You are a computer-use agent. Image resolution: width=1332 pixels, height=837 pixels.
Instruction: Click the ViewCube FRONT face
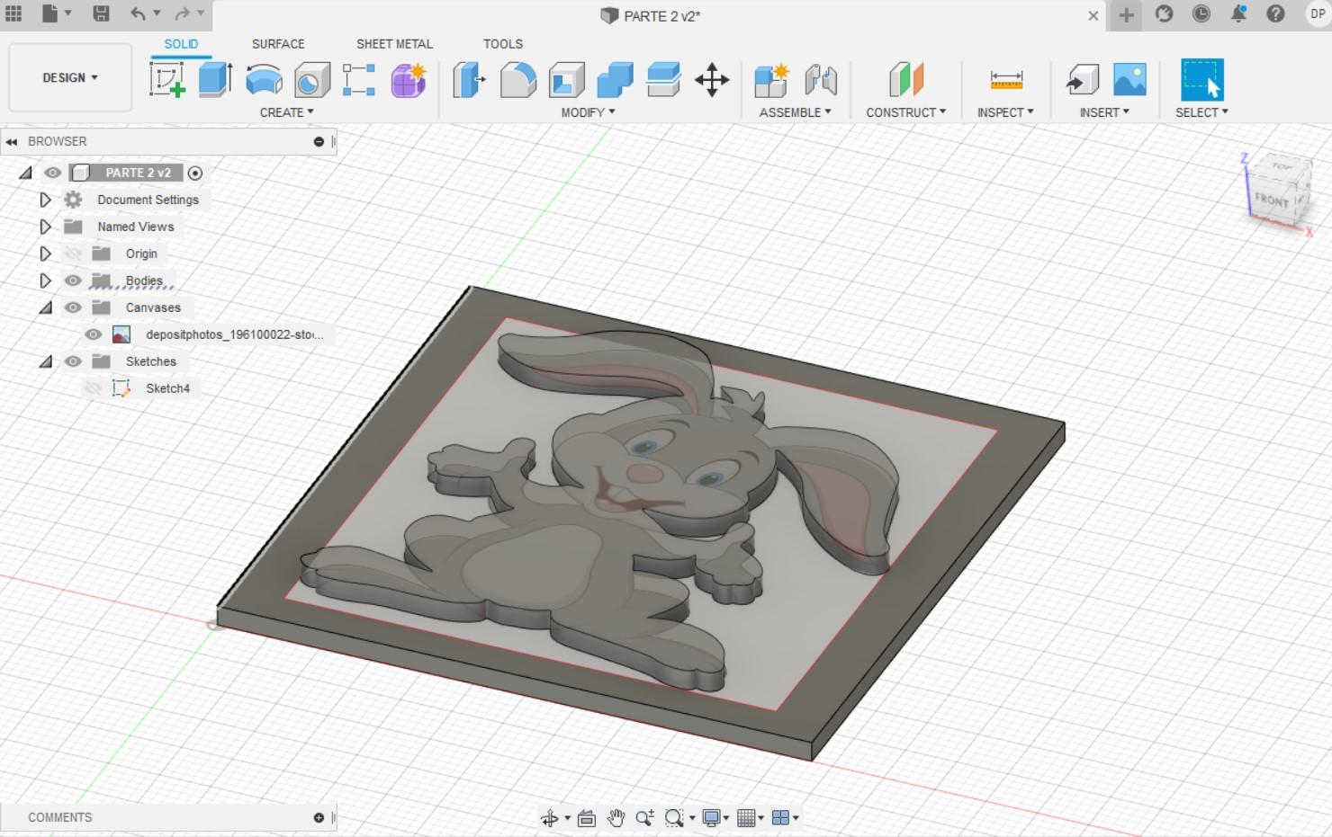point(1272,200)
